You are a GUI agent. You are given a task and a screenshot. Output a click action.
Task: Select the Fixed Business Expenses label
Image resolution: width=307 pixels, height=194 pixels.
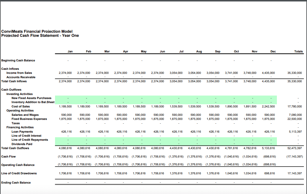pyautogui.click(x=29, y=119)
